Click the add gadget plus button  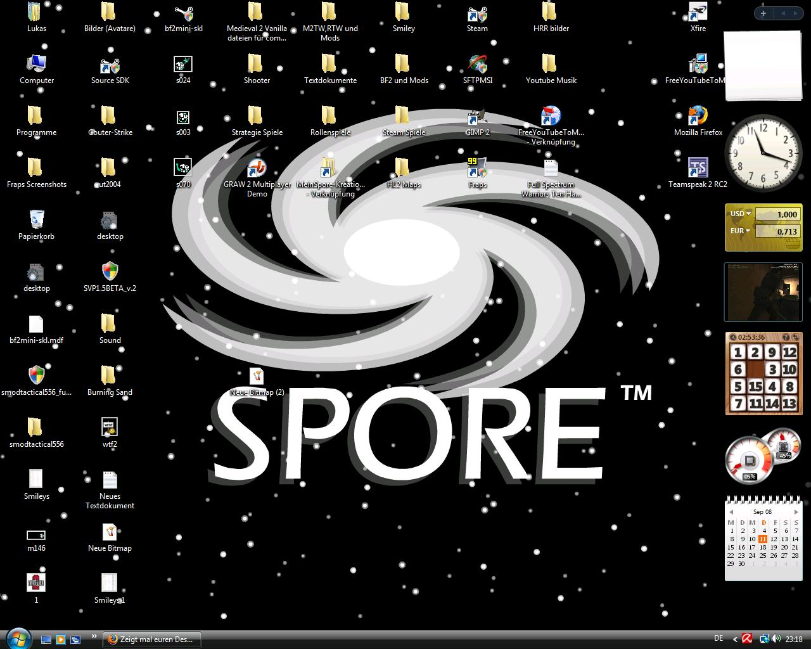point(763,13)
